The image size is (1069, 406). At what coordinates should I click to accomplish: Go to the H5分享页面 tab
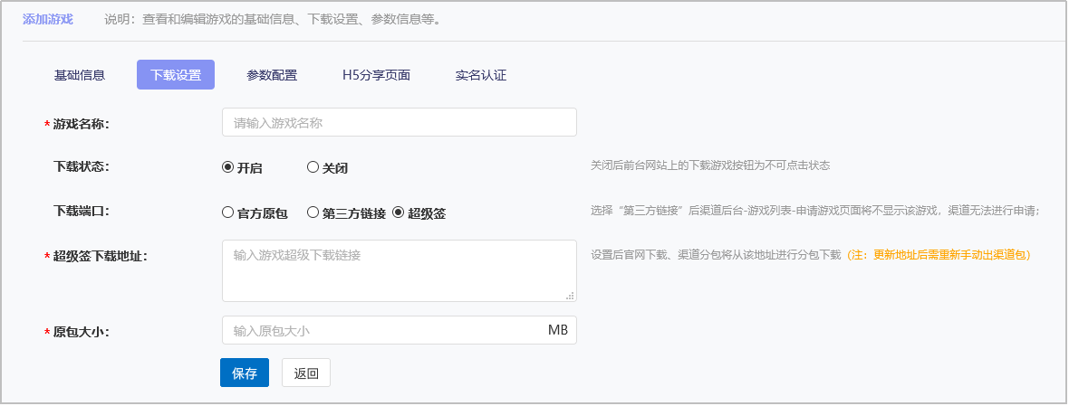click(376, 75)
